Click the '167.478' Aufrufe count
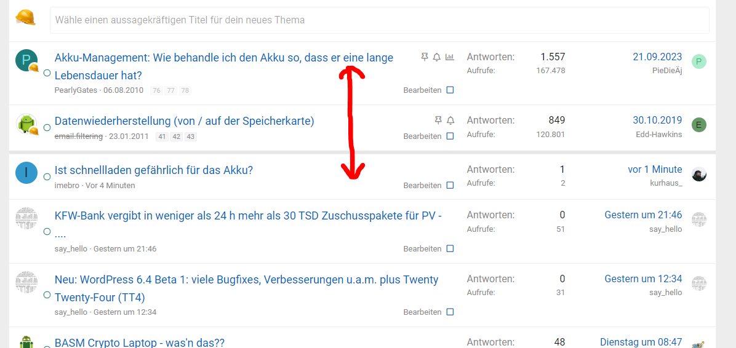The width and height of the screenshot is (736, 348). click(551, 71)
